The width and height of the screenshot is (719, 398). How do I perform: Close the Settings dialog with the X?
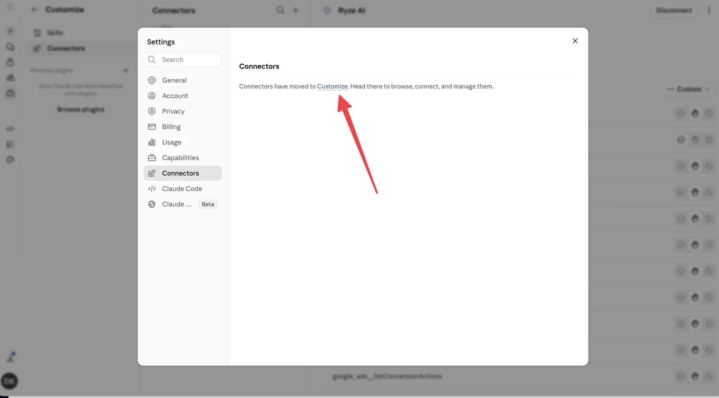pos(575,41)
